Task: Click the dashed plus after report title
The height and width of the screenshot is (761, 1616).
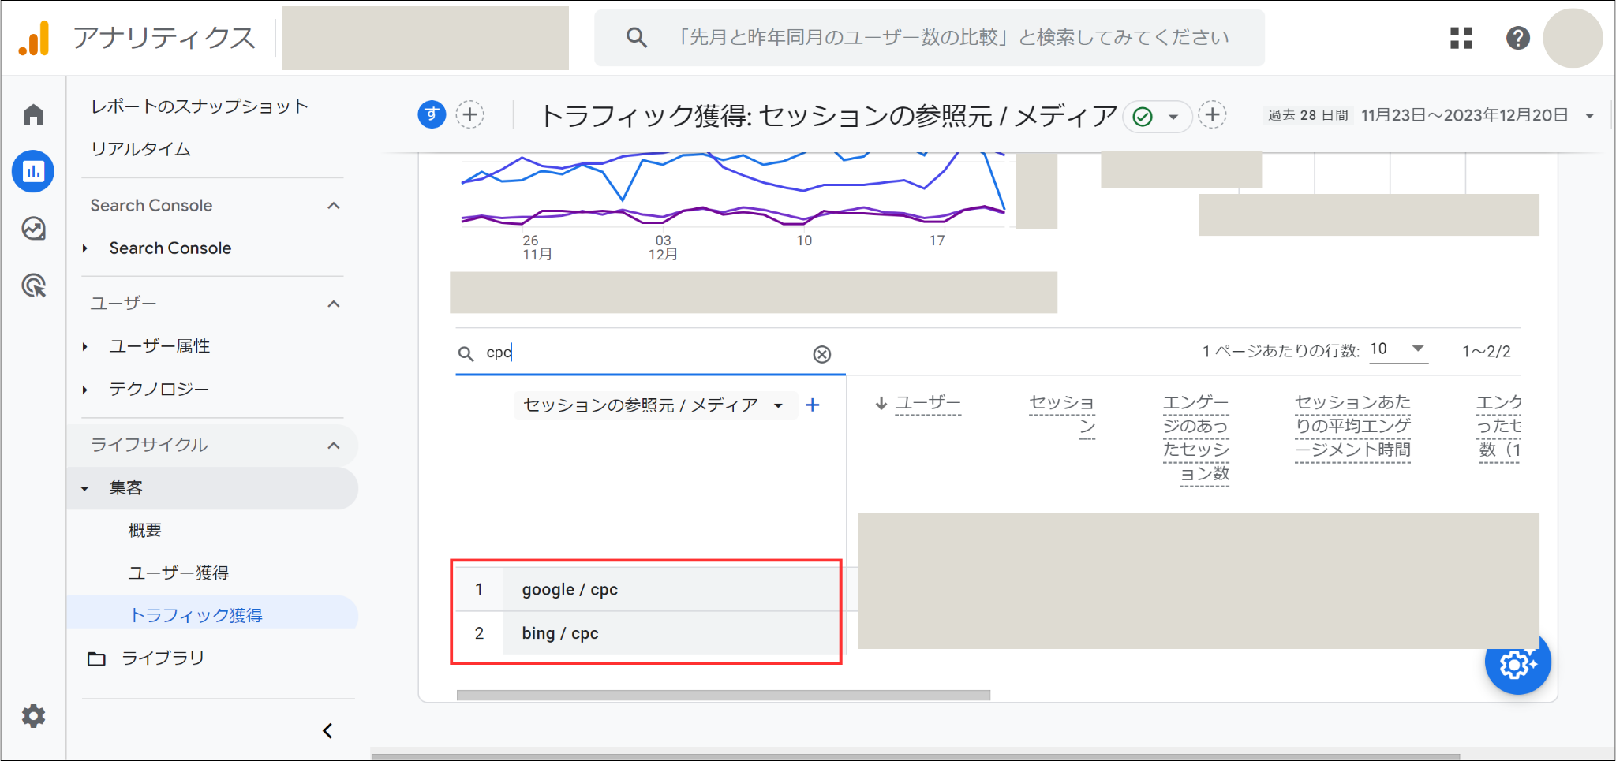Action: [x=1213, y=115]
